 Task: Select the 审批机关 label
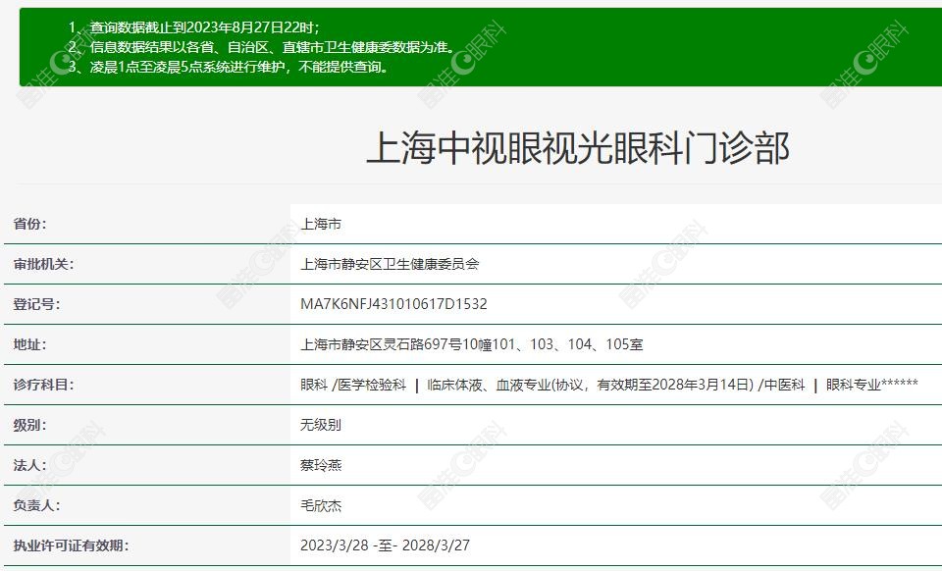(43, 264)
